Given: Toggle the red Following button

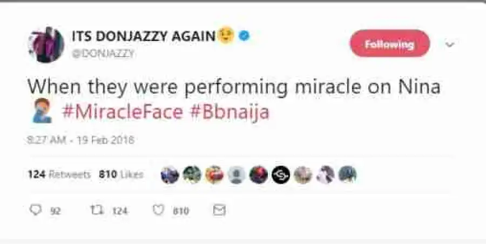Looking at the screenshot, I should (x=389, y=44).
